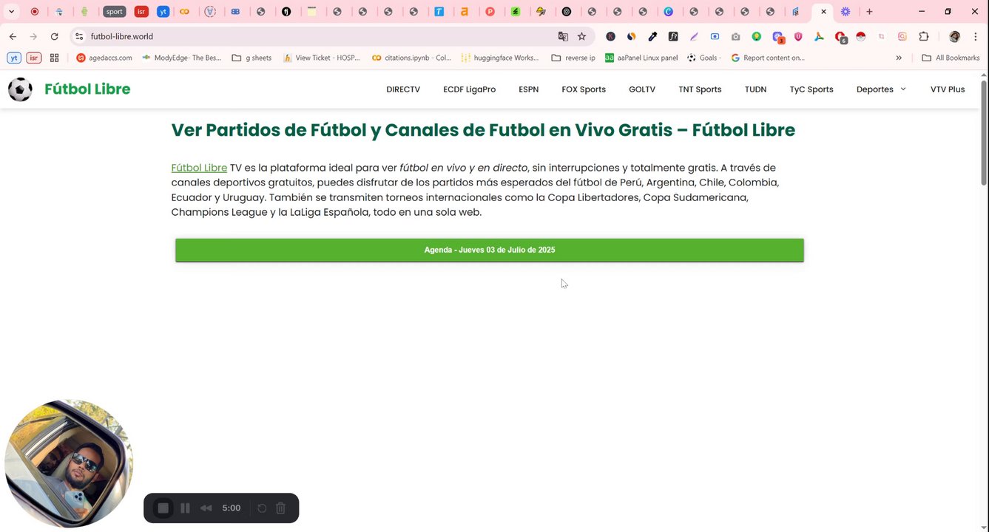View site information icon in address bar
The width and height of the screenshot is (989, 532).
click(79, 36)
